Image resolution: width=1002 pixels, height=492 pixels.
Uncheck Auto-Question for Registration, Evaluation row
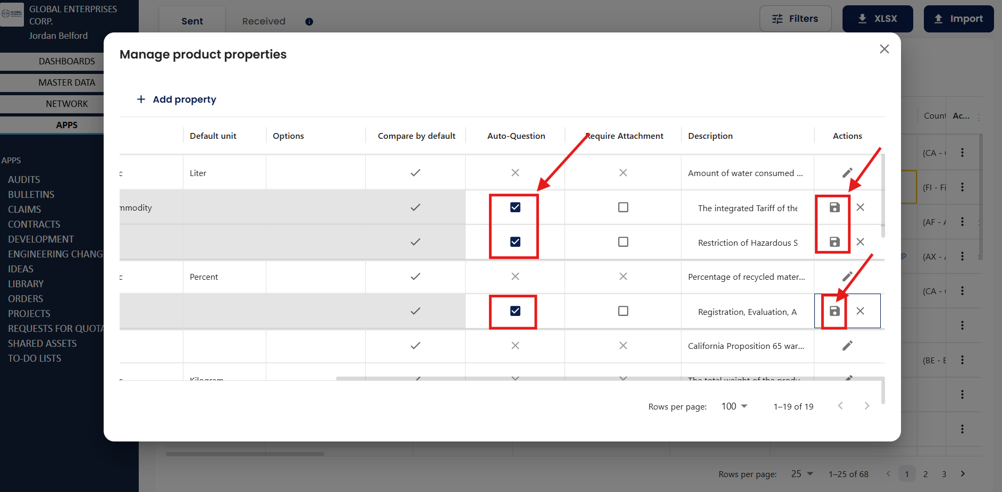(x=515, y=311)
